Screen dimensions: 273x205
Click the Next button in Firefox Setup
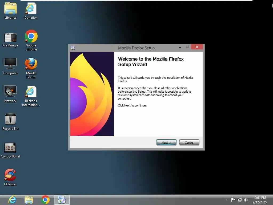(x=166, y=143)
